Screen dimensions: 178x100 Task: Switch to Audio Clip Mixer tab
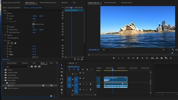tap(48, 2)
